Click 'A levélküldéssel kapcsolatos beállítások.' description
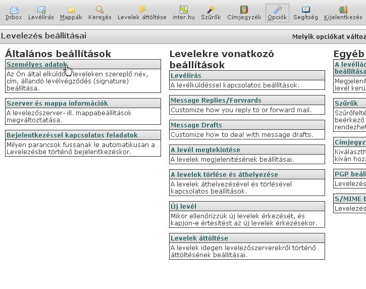Image resolution: width=366 pixels, height=289 pixels. point(235,85)
